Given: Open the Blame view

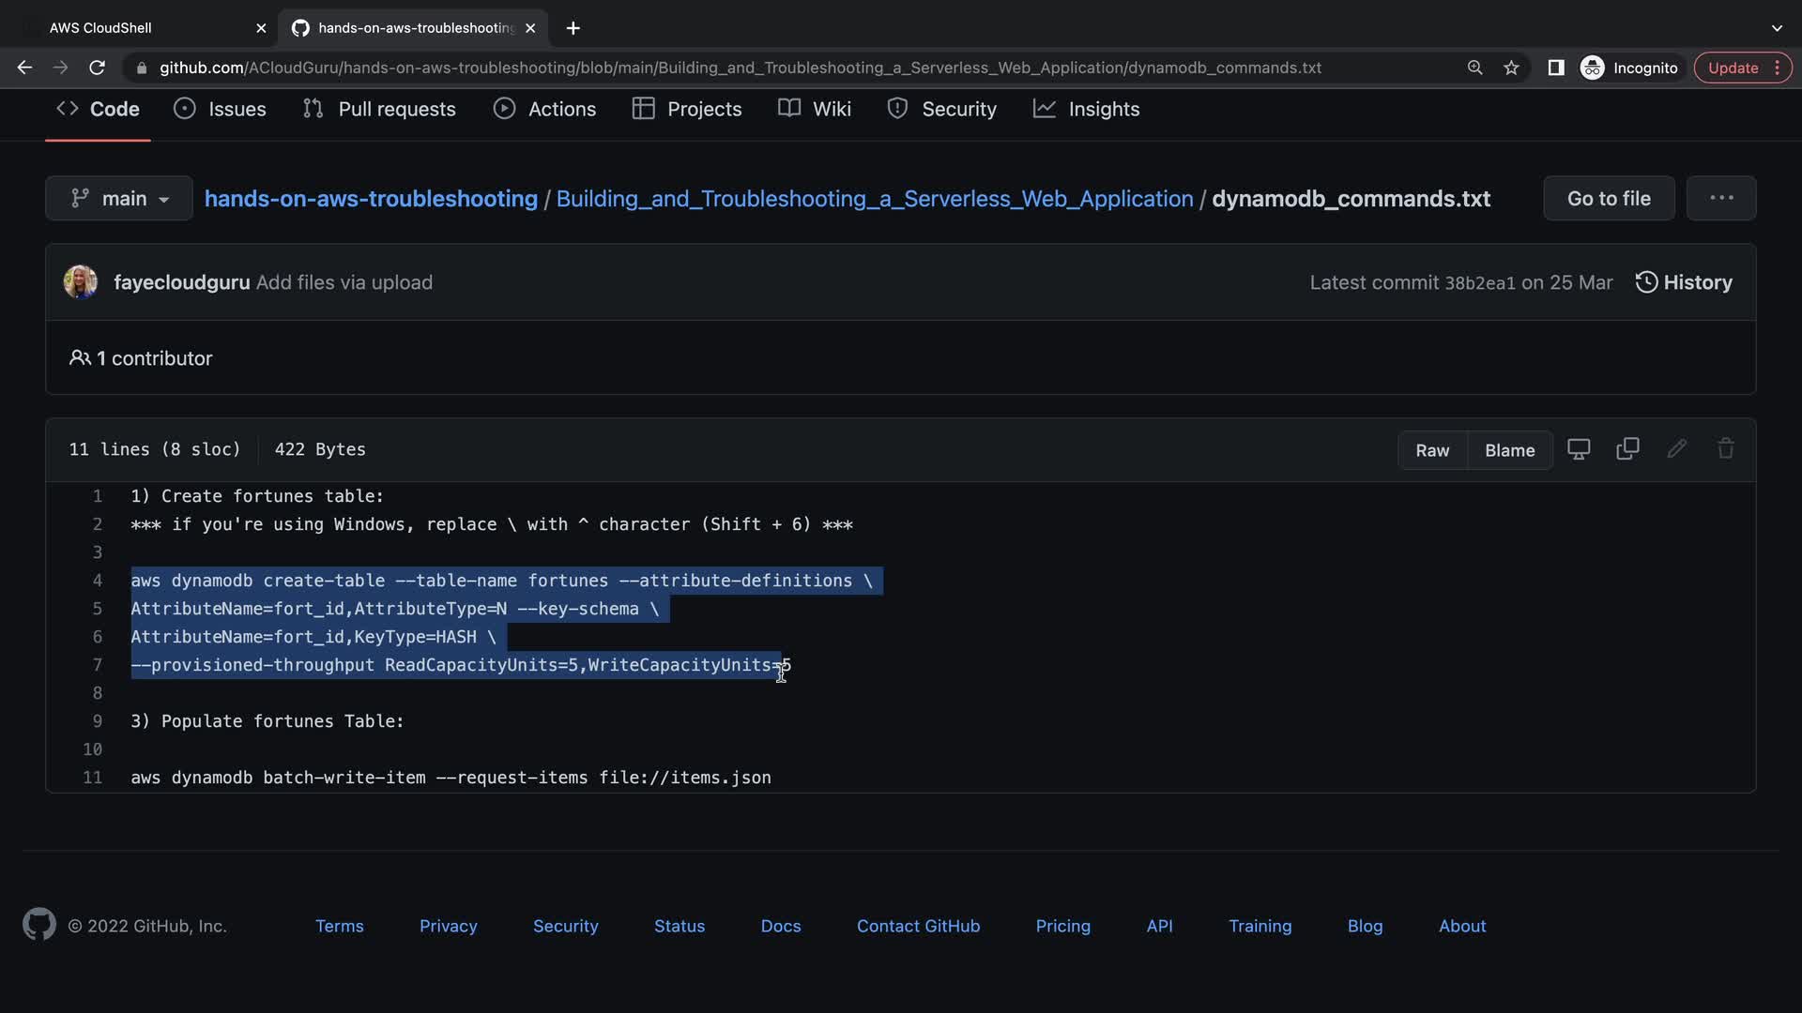Looking at the screenshot, I should tap(1509, 450).
